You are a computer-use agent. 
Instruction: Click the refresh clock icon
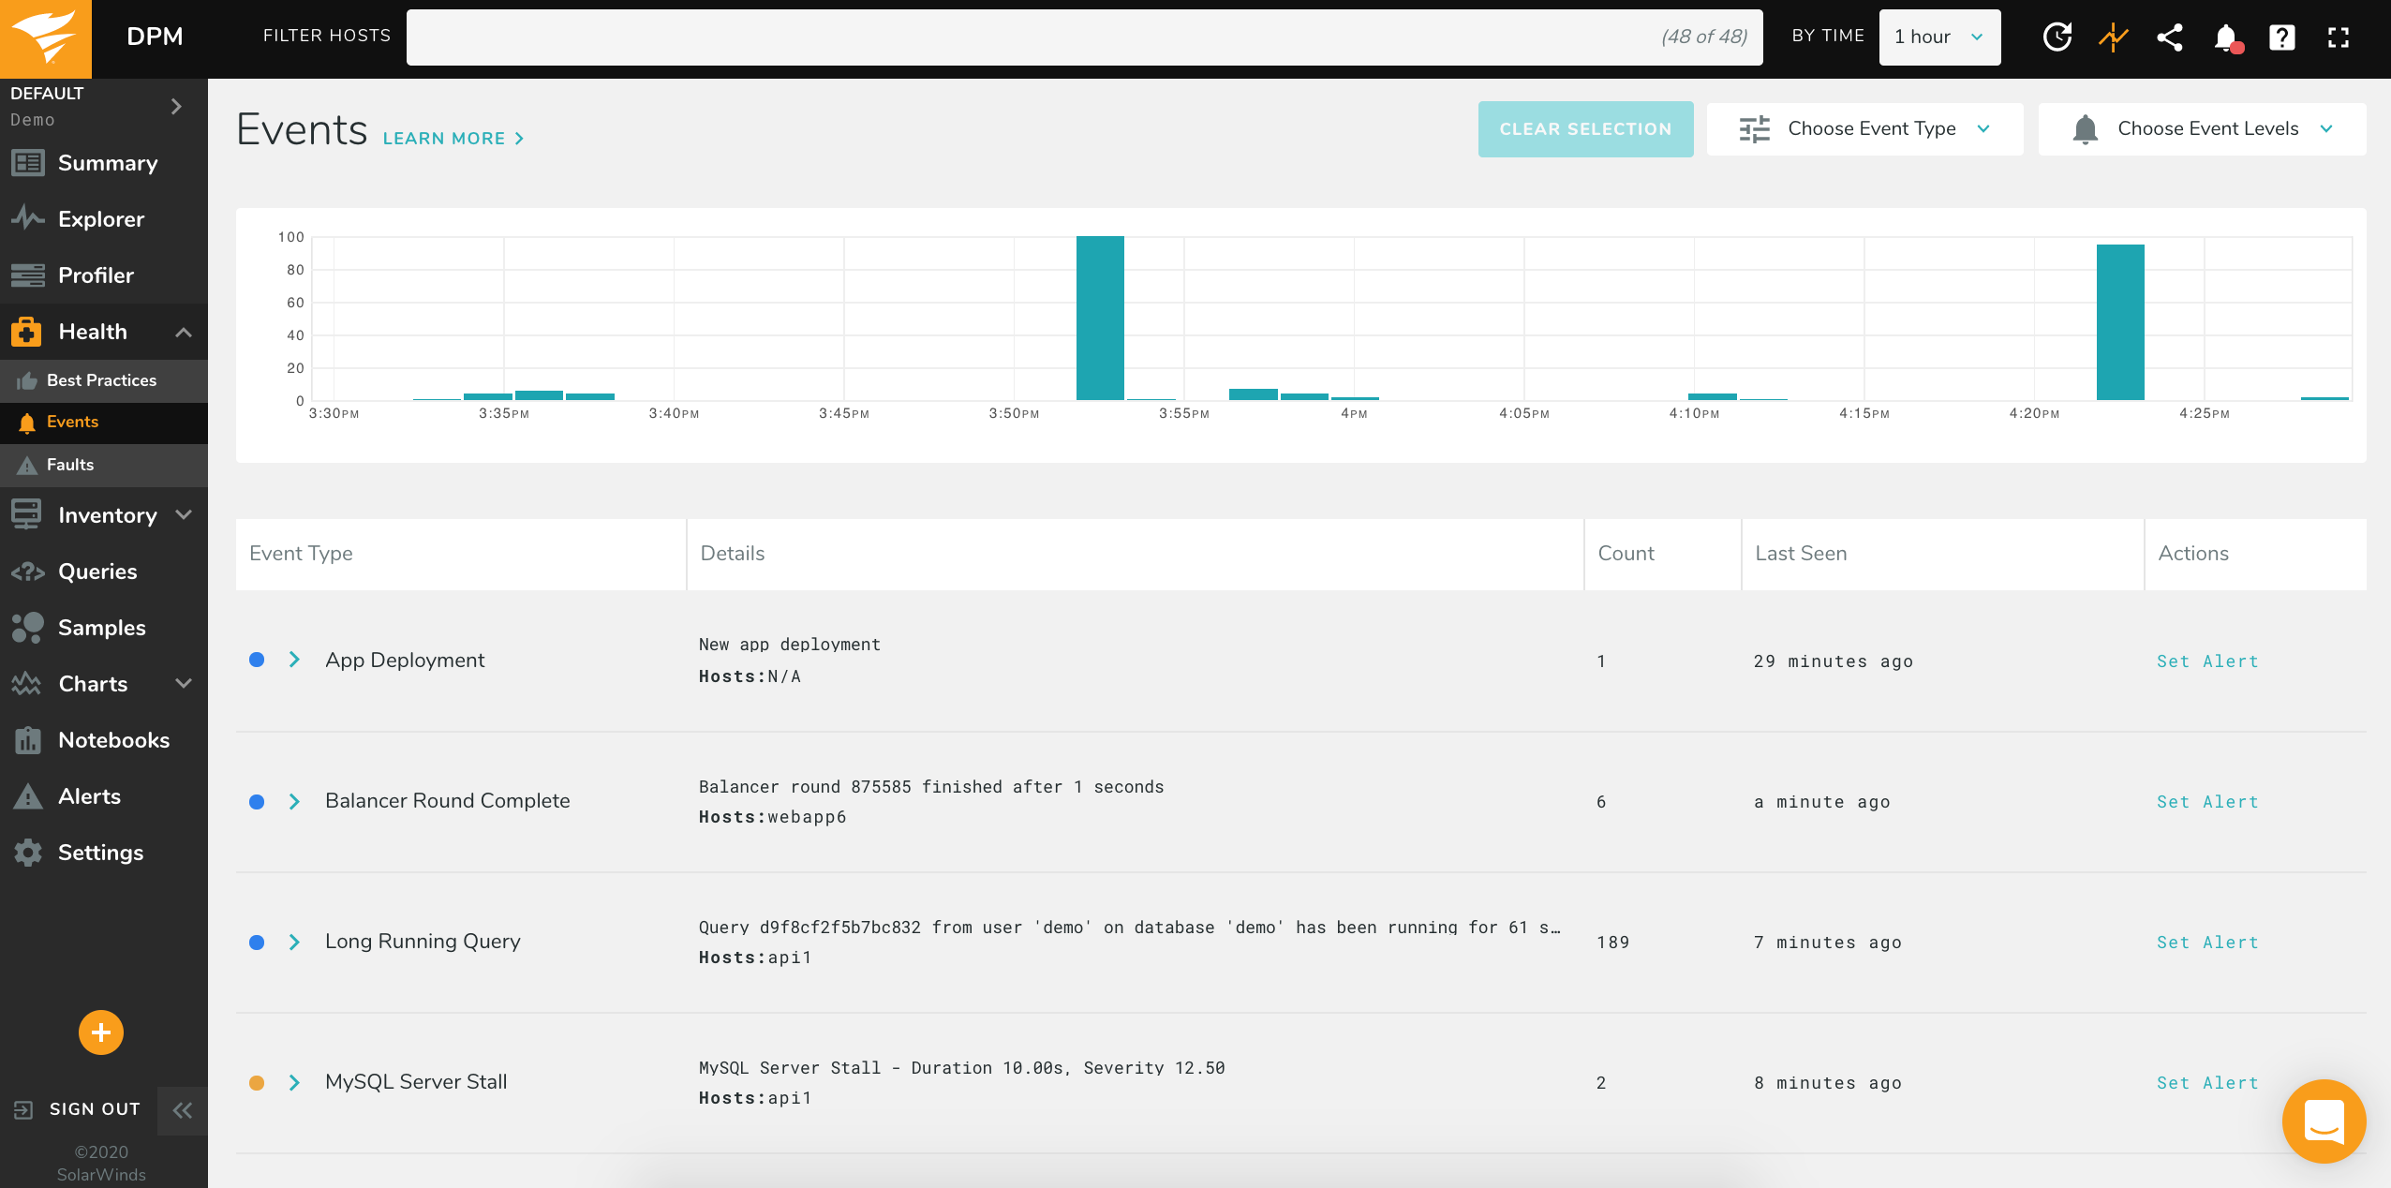point(2057,37)
